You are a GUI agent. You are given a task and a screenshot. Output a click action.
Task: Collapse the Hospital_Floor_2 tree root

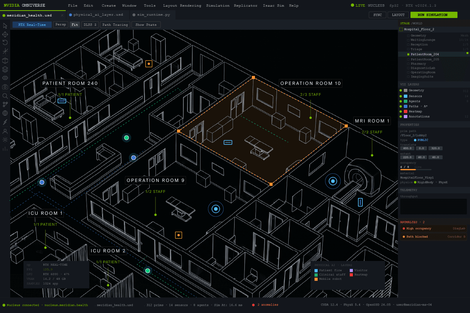click(x=401, y=29)
